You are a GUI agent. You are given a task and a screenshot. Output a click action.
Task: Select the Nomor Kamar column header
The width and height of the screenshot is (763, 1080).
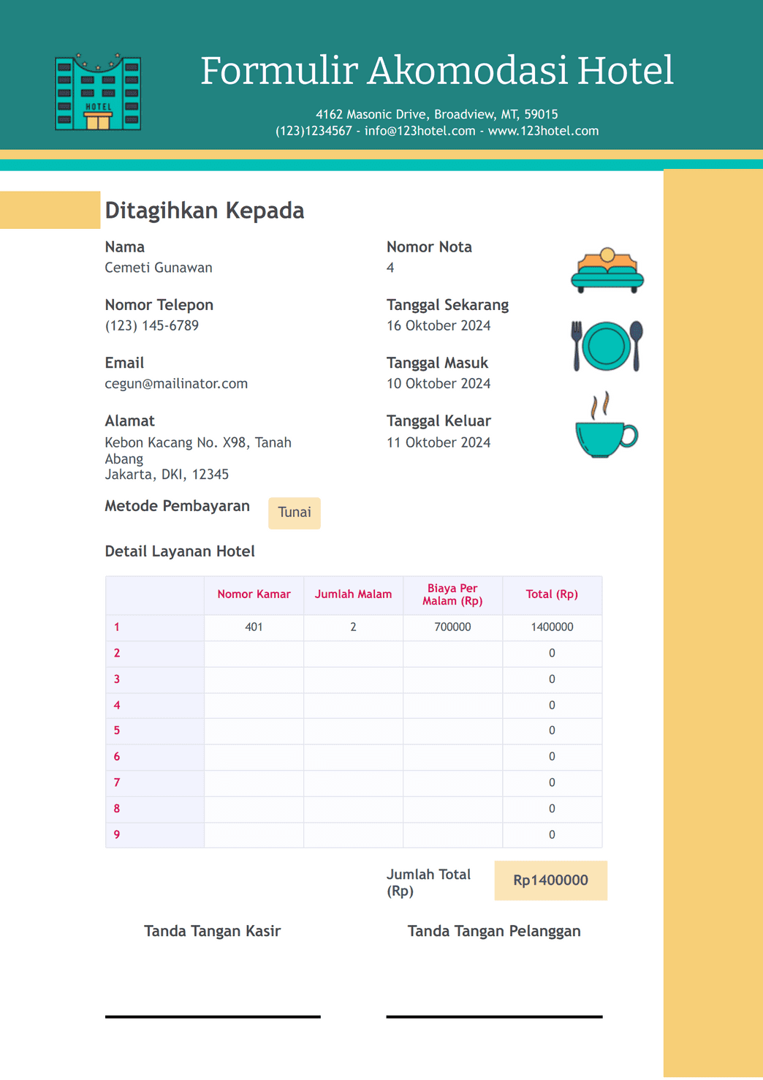253,594
